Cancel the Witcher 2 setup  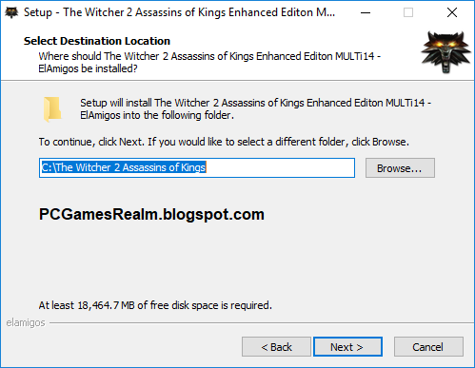click(x=428, y=347)
